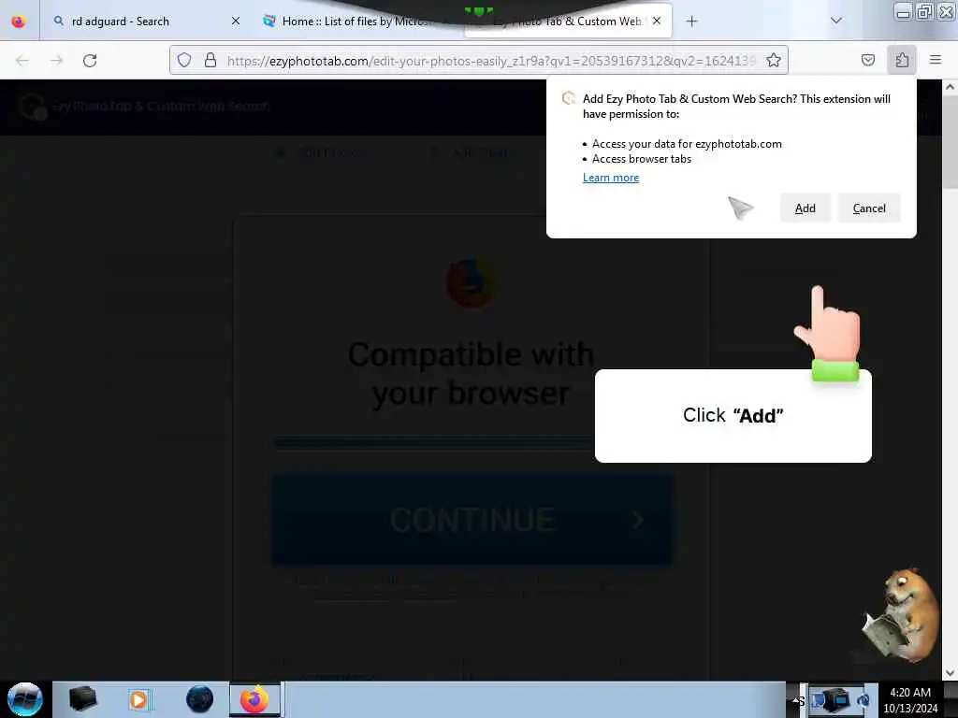
Task: Save the page to Pocket
Action: click(x=867, y=60)
